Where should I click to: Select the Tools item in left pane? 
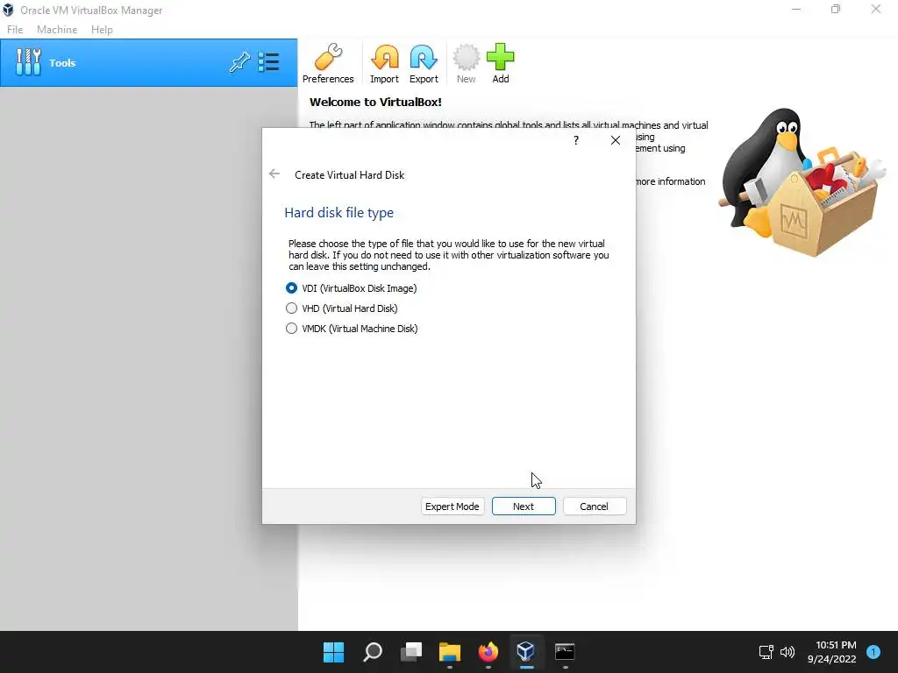pyautogui.click(x=148, y=62)
